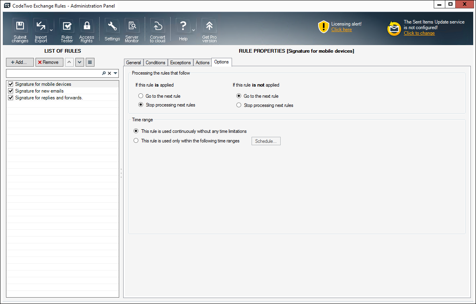Click the Schedule... button

266,141
